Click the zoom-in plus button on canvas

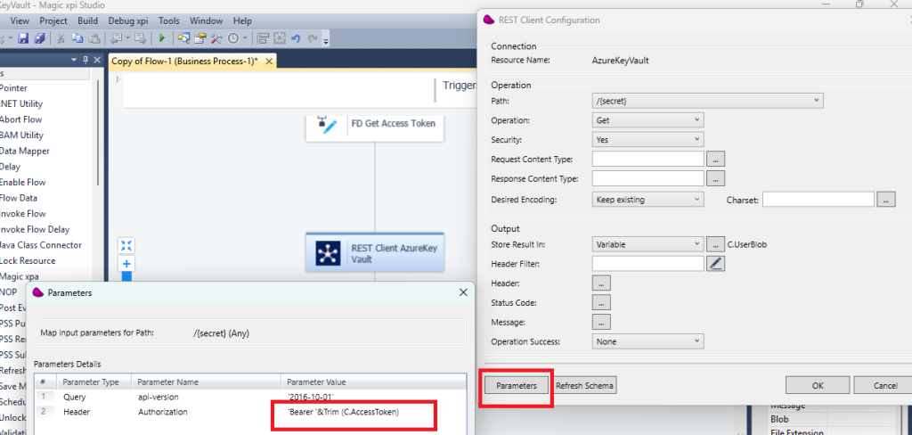coord(126,264)
